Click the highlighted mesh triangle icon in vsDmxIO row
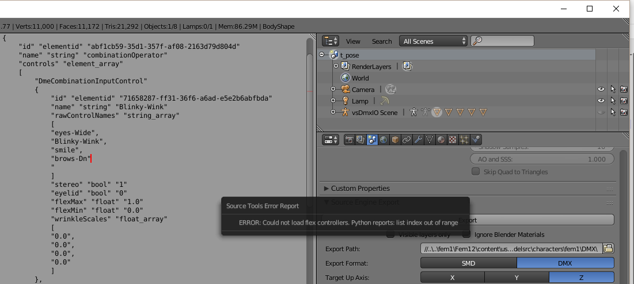Viewport: 634px width, 284px height. tap(436, 112)
